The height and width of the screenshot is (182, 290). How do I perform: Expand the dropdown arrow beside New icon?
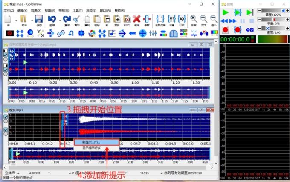click(x=16, y=21)
